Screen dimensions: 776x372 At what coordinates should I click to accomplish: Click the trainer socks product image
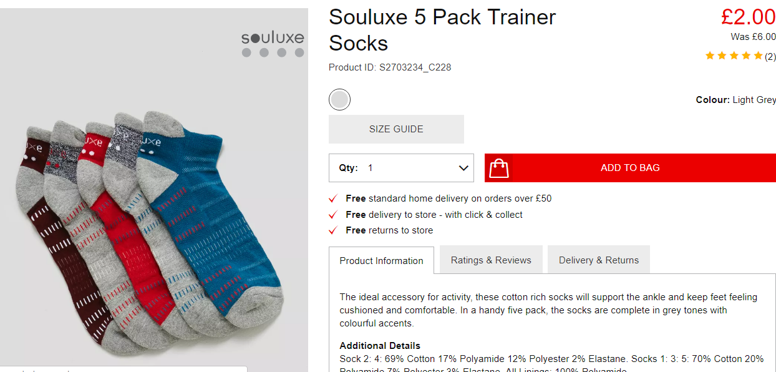[x=154, y=190]
